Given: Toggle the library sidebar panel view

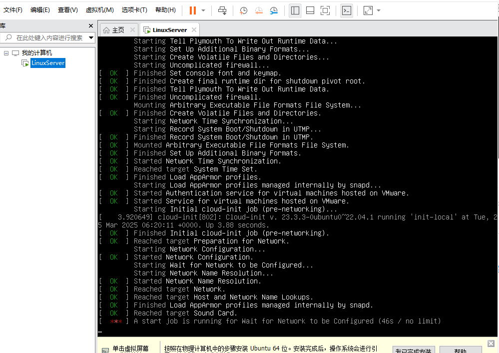Looking at the screenshot, I should (x=295, y=10).
